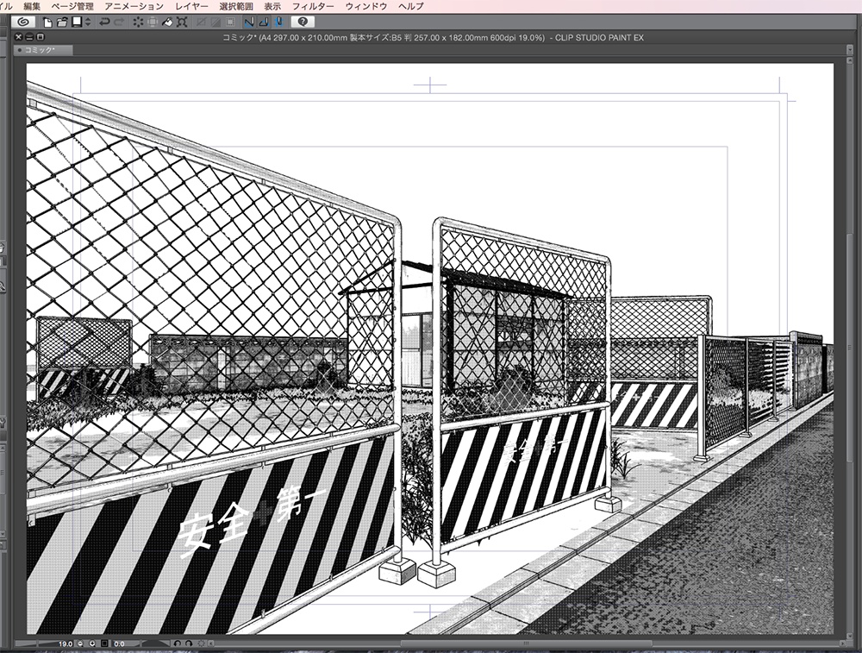
Task: Open save options arrows beside save icon
Action: 88,22
